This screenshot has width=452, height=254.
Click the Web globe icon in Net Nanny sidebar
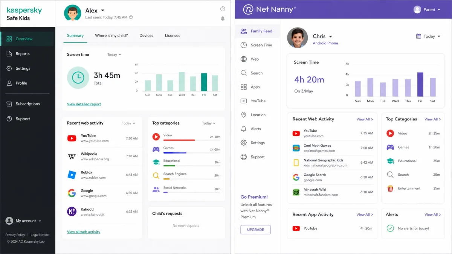[244, 59]
